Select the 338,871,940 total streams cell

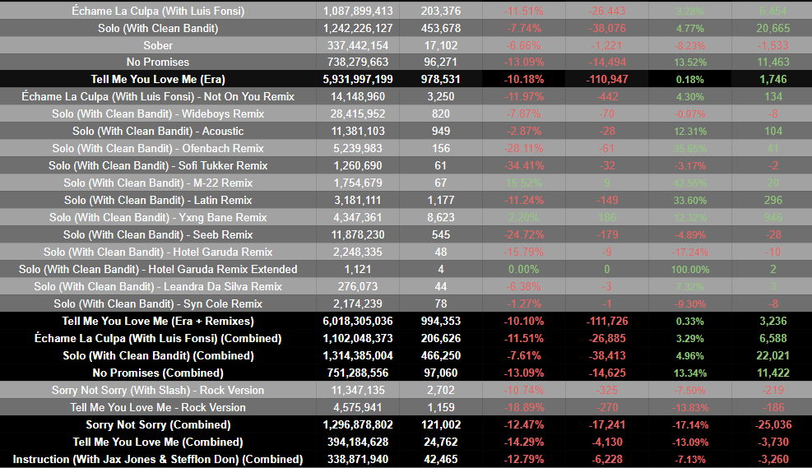[x=358, y=459]
